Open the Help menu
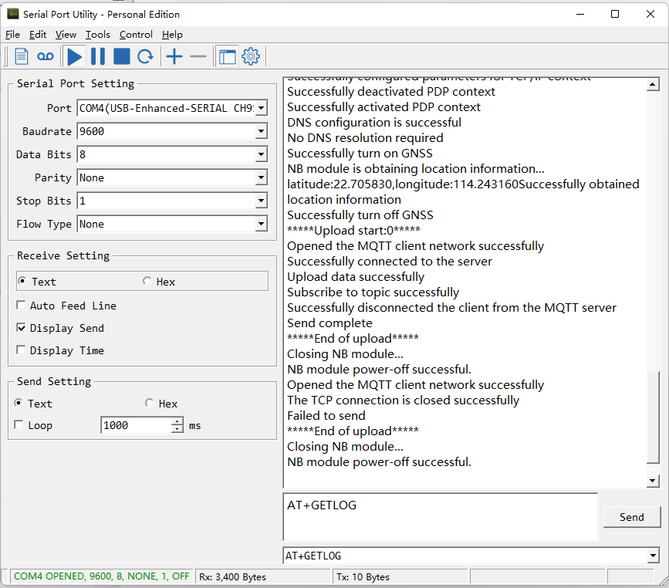Screen dimensions: 669x588 172,35
